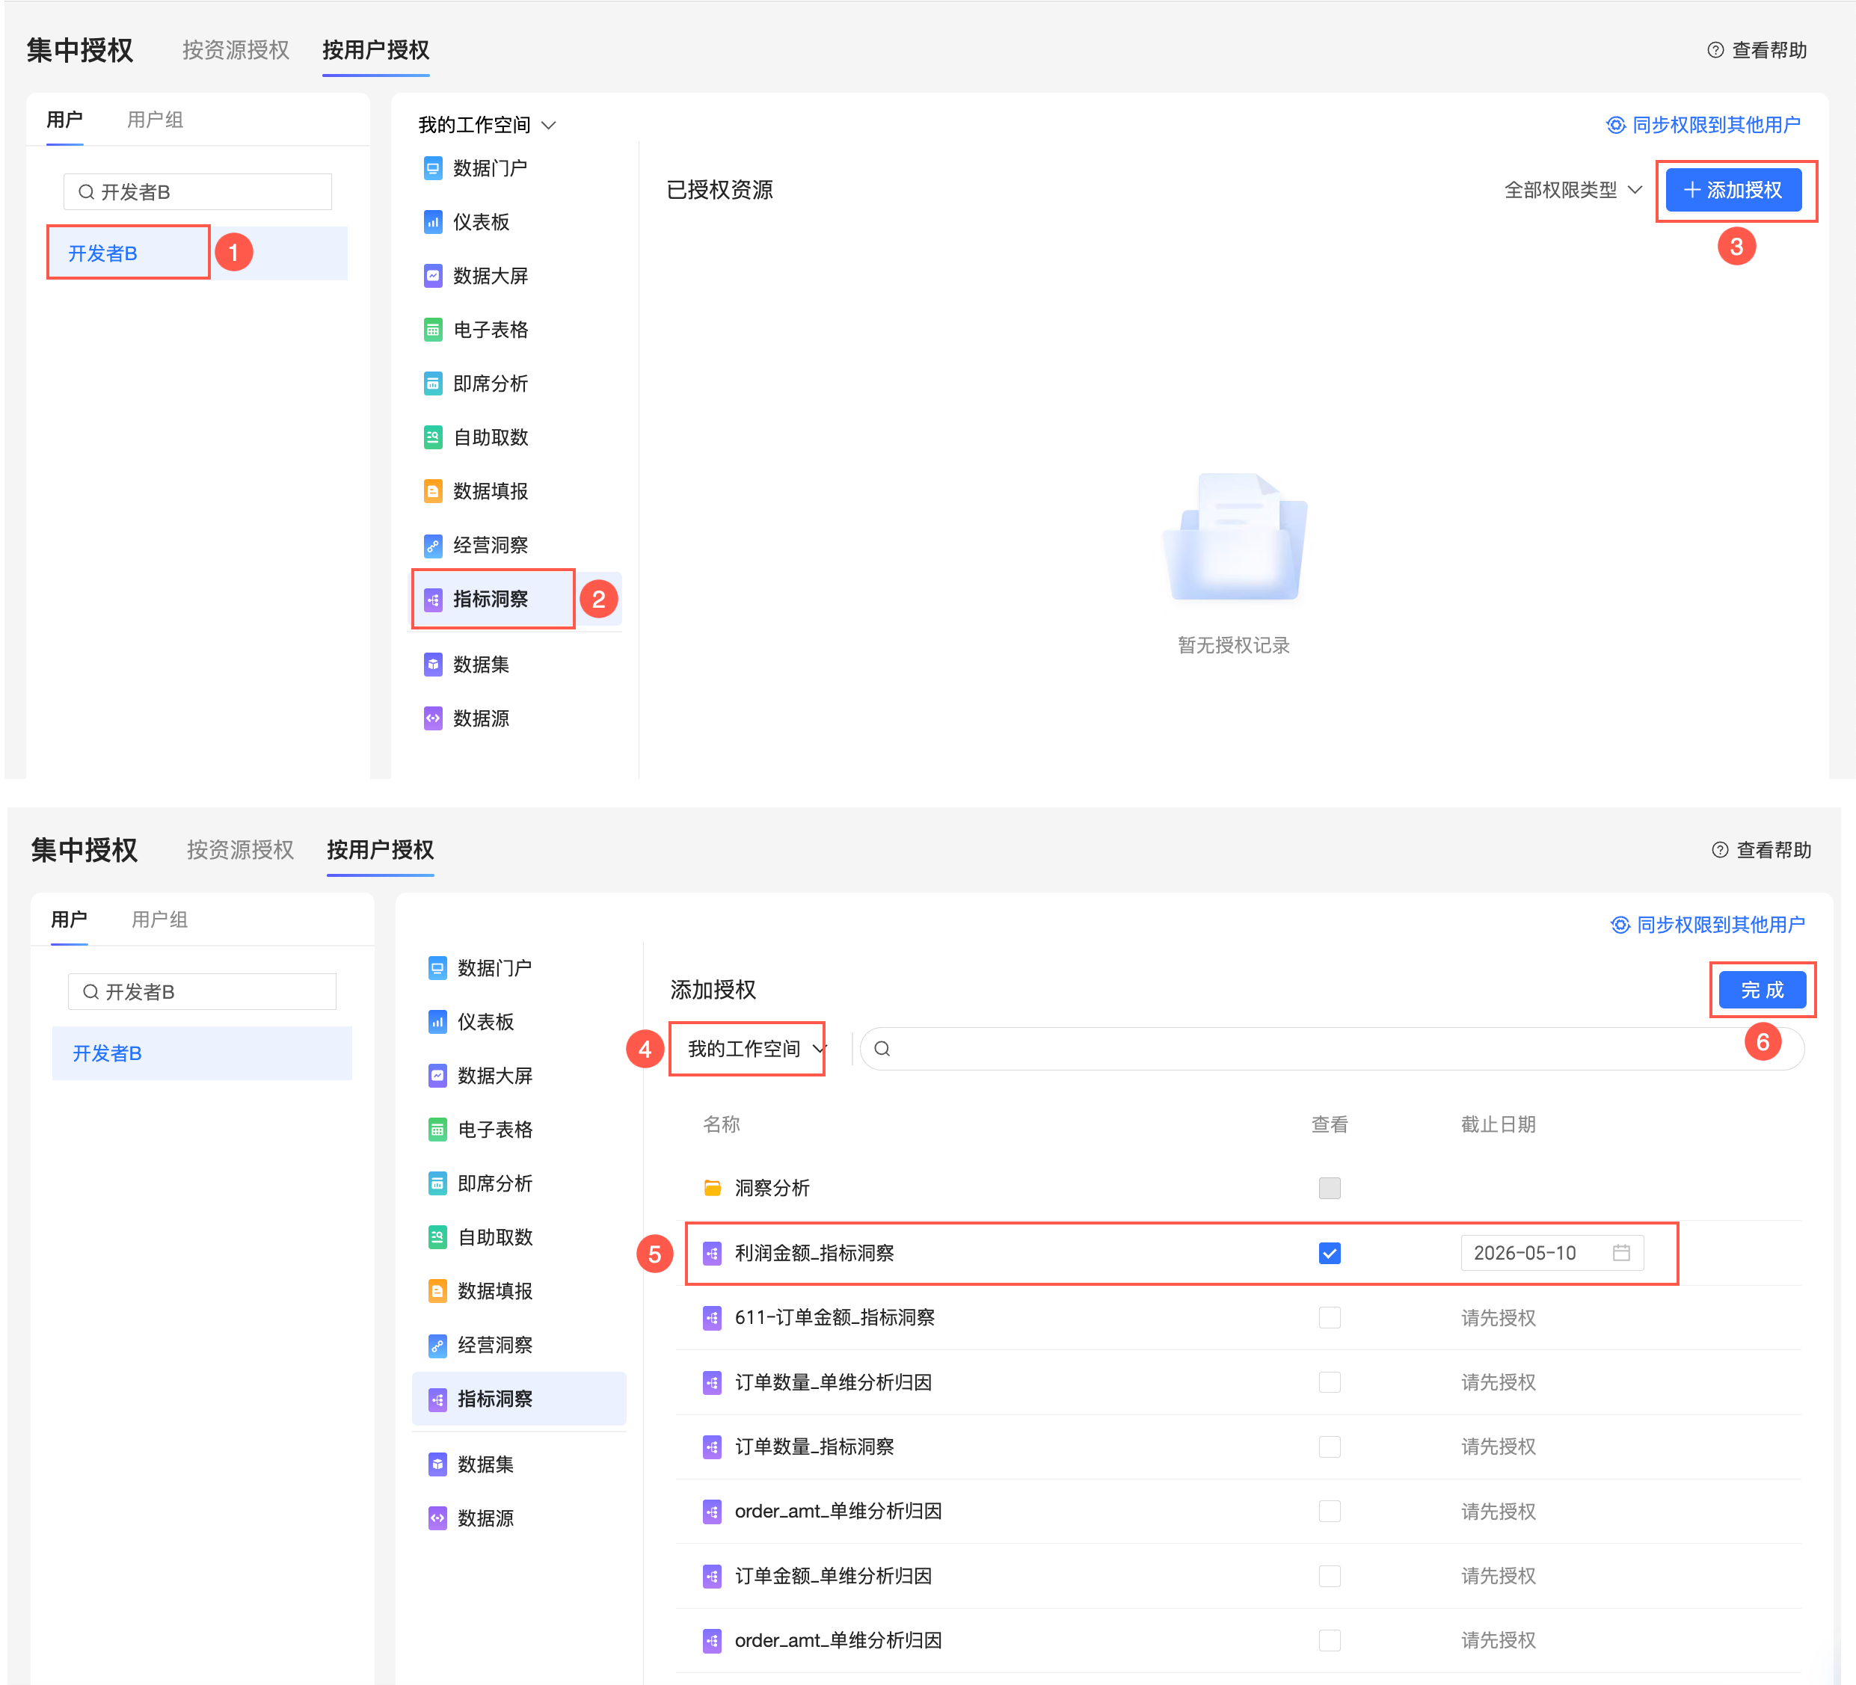Screen dimensions: 1856x1685
Task: Click the 添加授权 button
Action: coord(1733,191)
